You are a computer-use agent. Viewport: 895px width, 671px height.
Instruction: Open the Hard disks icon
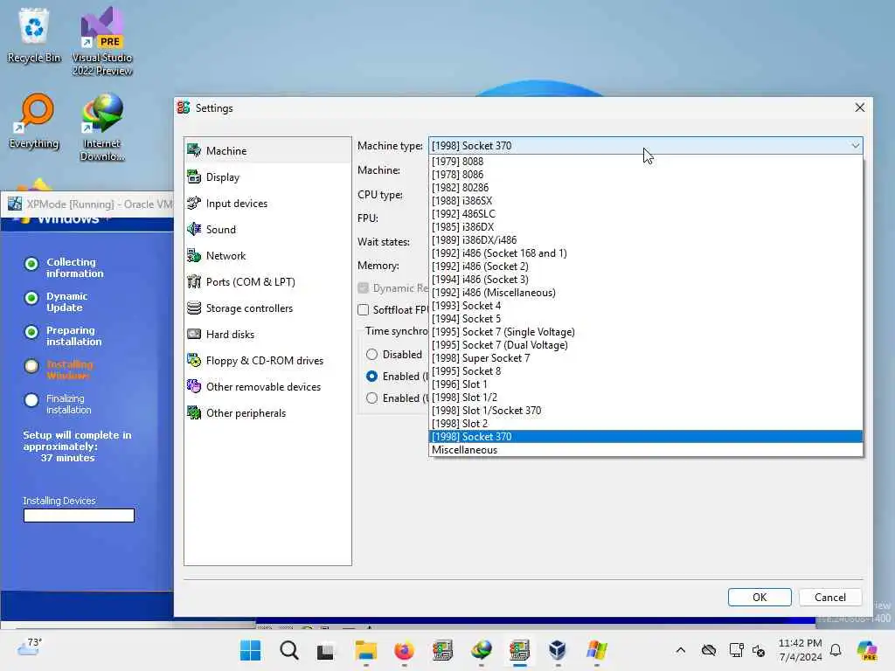tap(194, 335)
